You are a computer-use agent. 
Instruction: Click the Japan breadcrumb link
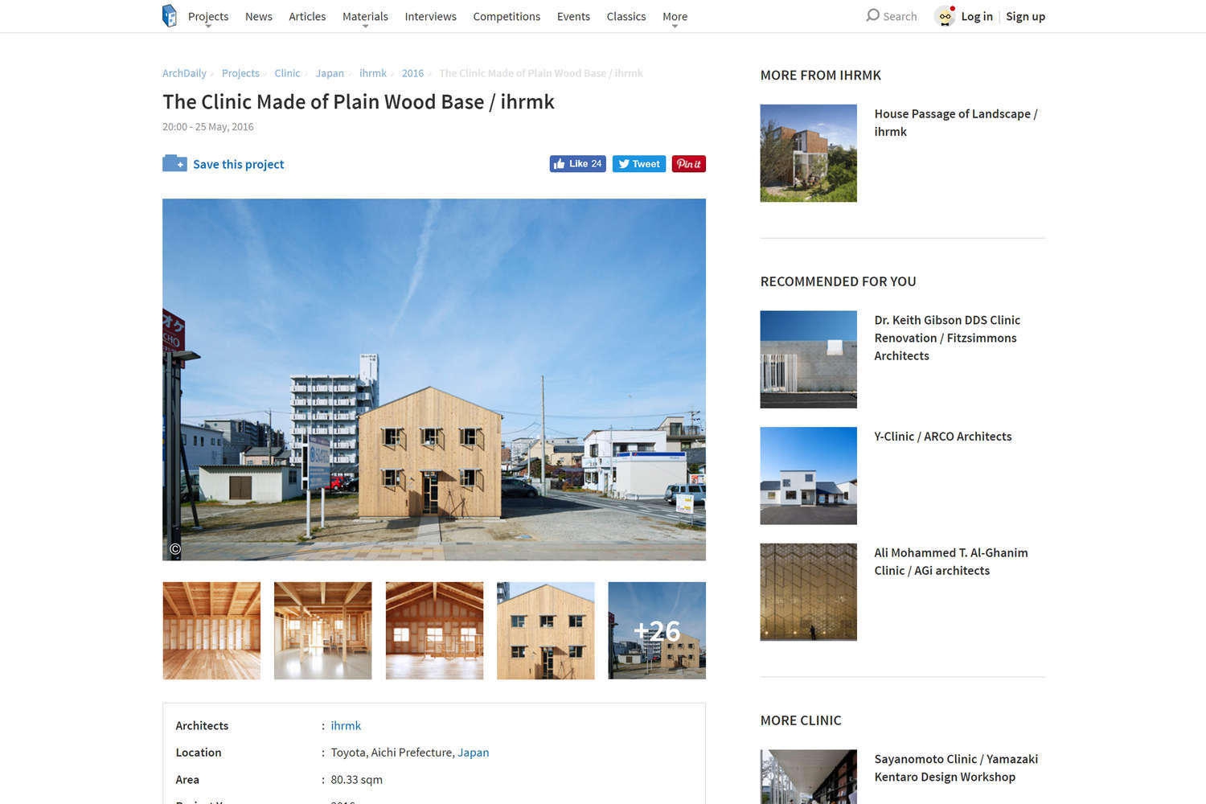330,73
